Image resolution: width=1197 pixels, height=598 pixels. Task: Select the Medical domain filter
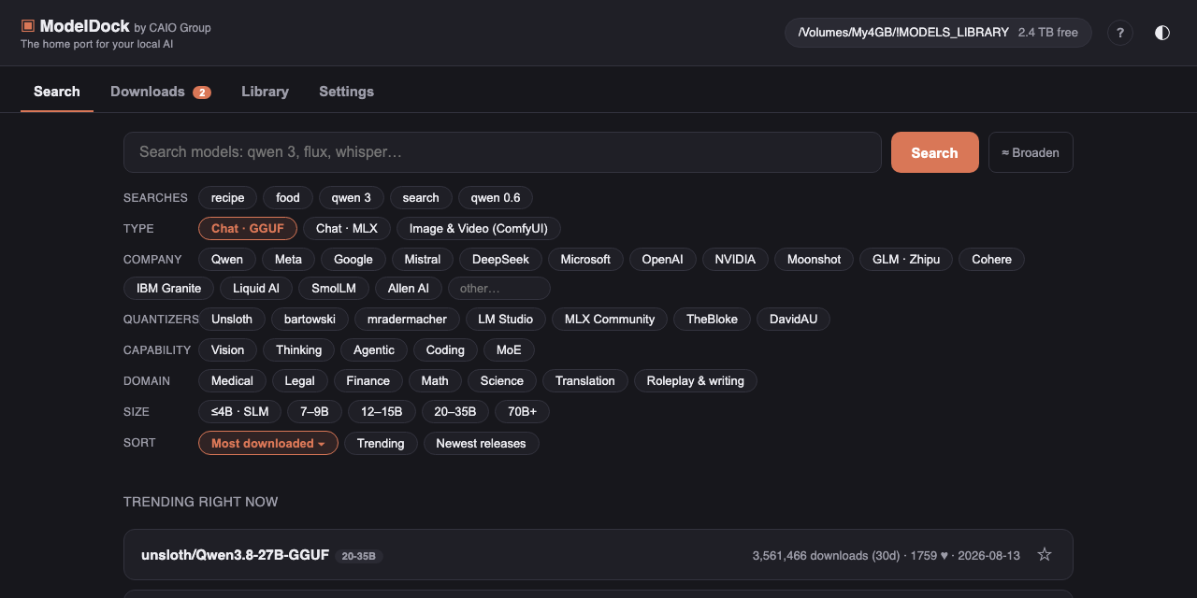[232, 380]
